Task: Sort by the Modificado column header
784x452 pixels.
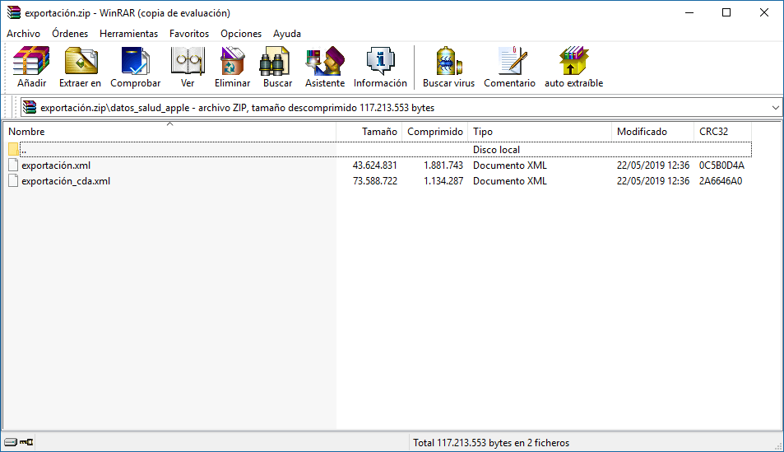Action: click(652, 131)
